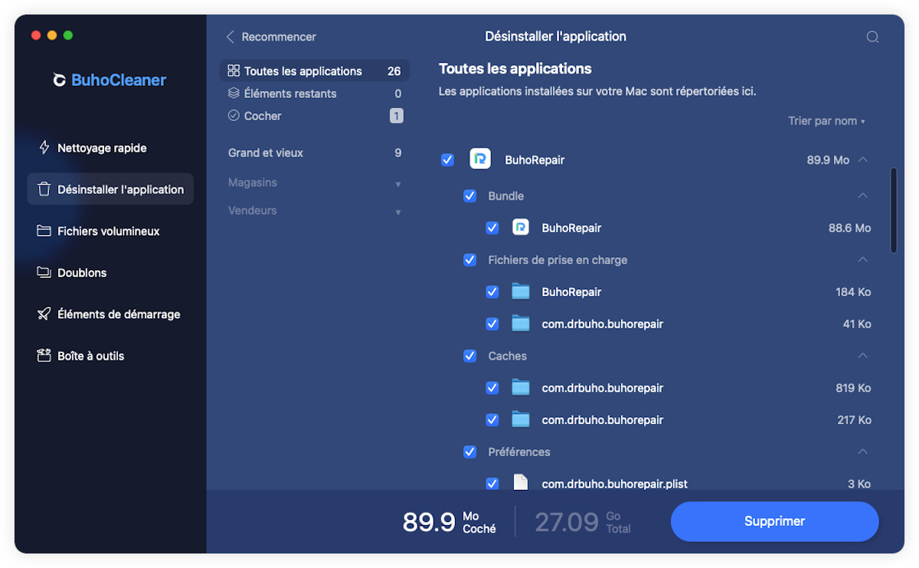Click the trash icon for Désinstaller l'application
The height and width of the screenshot is (568, 919).
click(44, 189)
